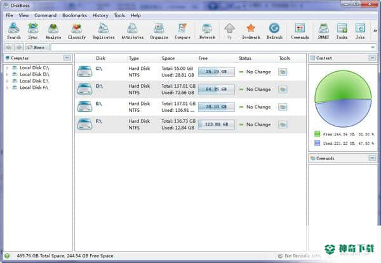This screenshot has width=381, height=263.
Task: Open the View menu
Action: coord(23,15)
